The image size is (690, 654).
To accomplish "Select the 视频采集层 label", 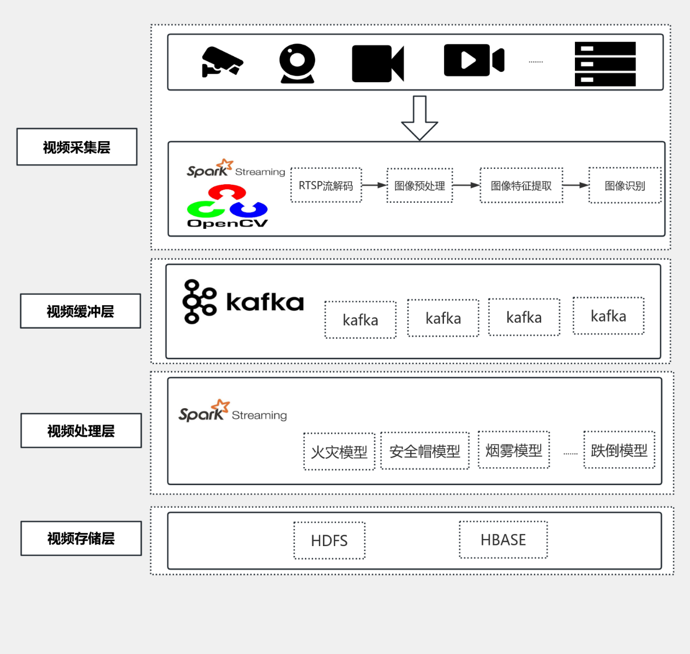I will [76, 147].
